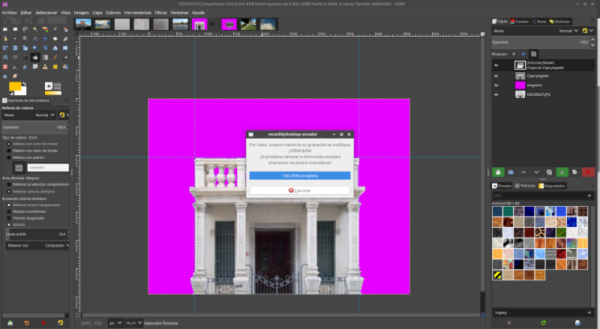Click the red delete layer icon
The height and width of the screenshot is (329, 600).
[x=588, y=172]
